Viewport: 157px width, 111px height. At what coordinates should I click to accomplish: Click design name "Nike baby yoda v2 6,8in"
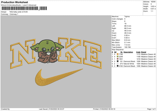point(19,12)
